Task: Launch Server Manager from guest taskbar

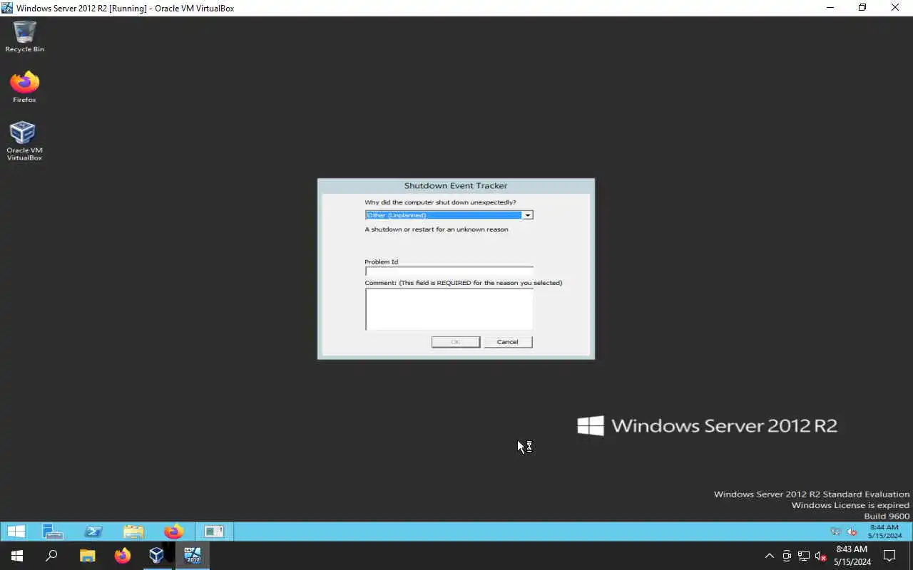Action: [x=53, y=532]
